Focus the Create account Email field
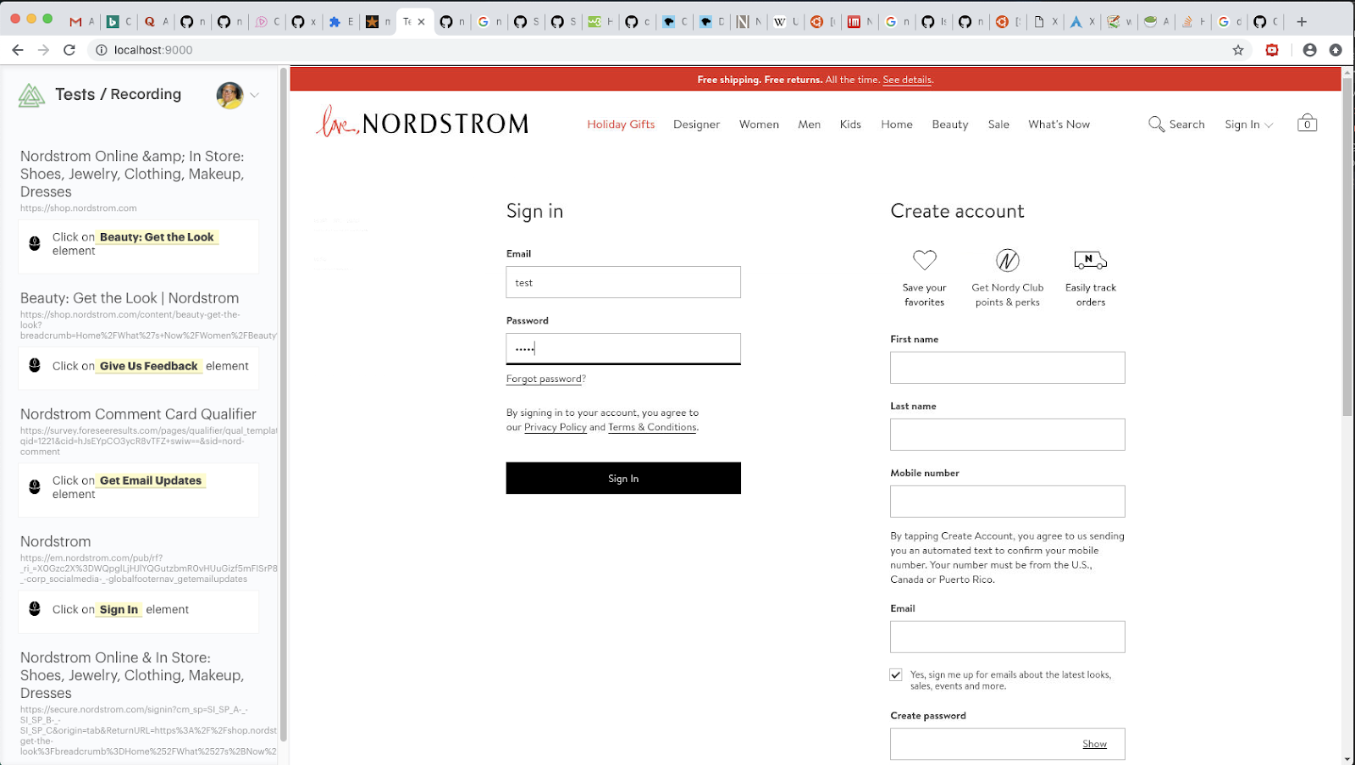 coord(1008,637)
